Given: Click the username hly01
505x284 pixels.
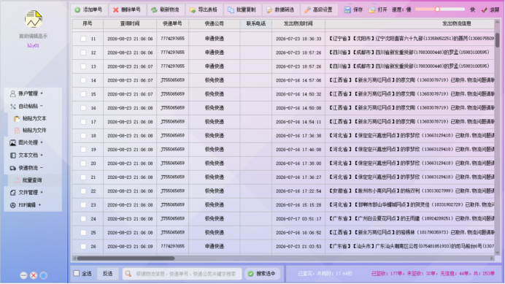Looking at the screenshot, I should pos(33,45).
